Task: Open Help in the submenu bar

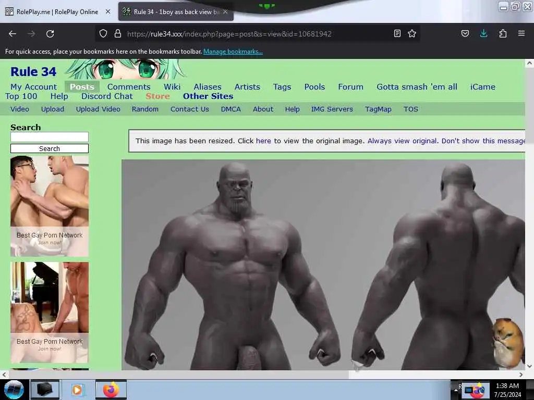Action: pos(292,109)
